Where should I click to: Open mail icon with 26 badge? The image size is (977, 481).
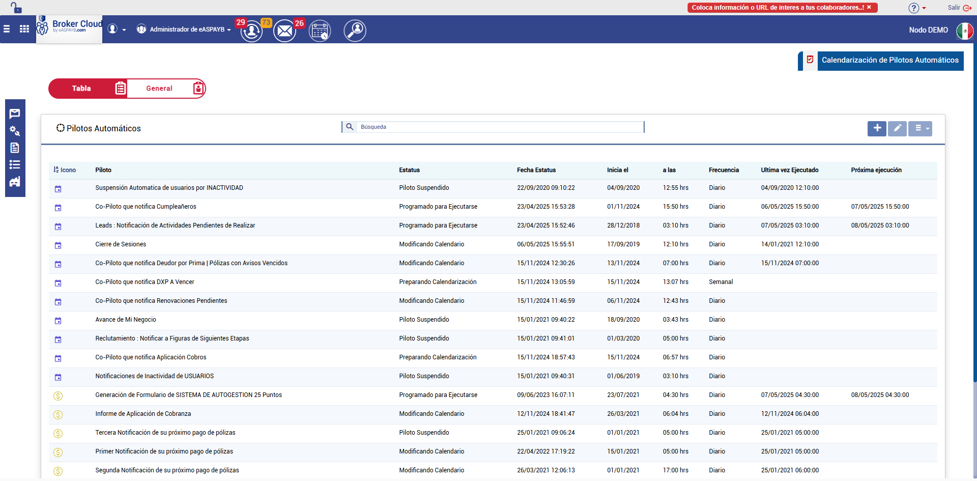coord(285,31)
